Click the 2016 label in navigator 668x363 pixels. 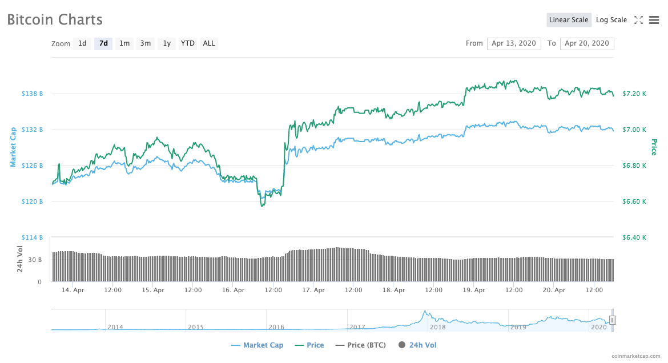click(276, 327)
